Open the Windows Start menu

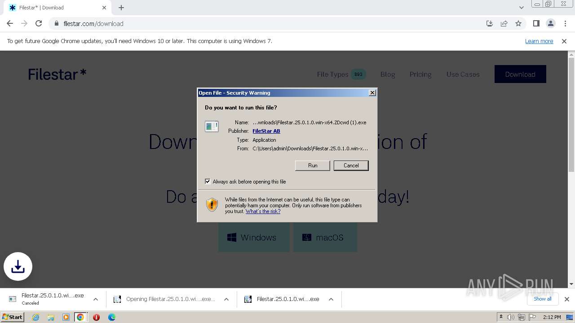point(13,317)
